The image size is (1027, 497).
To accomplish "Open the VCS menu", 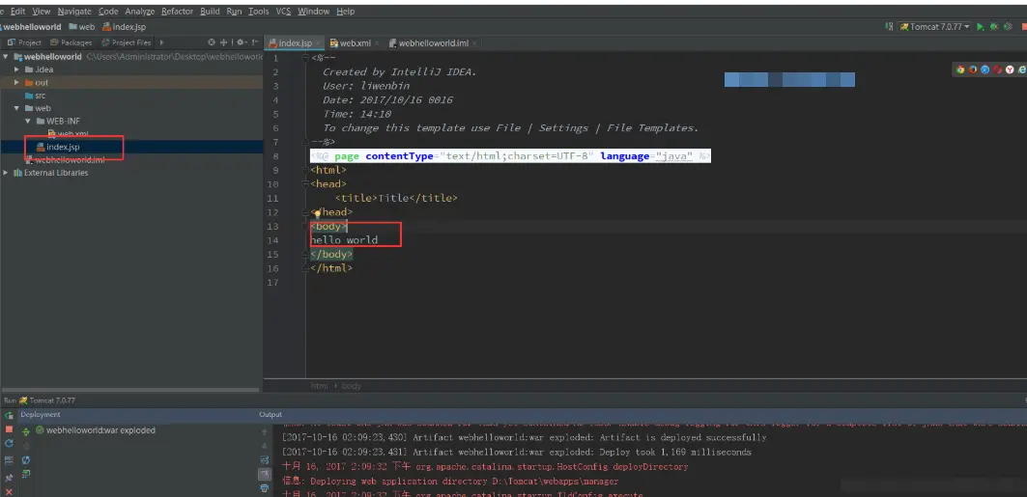I will pos(283,12).
